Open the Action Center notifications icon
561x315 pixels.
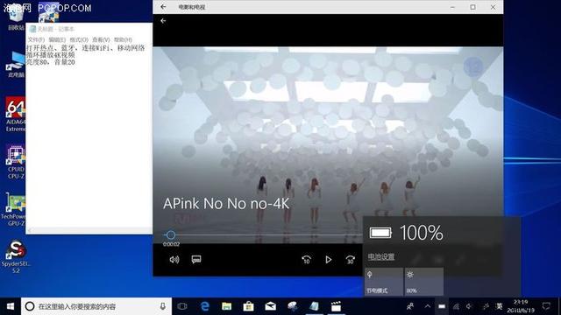tap(546, 306)
